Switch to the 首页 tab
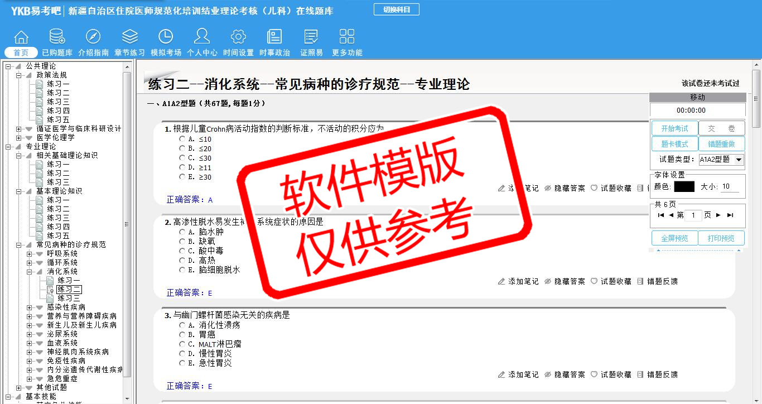 [x=21, y=52]
